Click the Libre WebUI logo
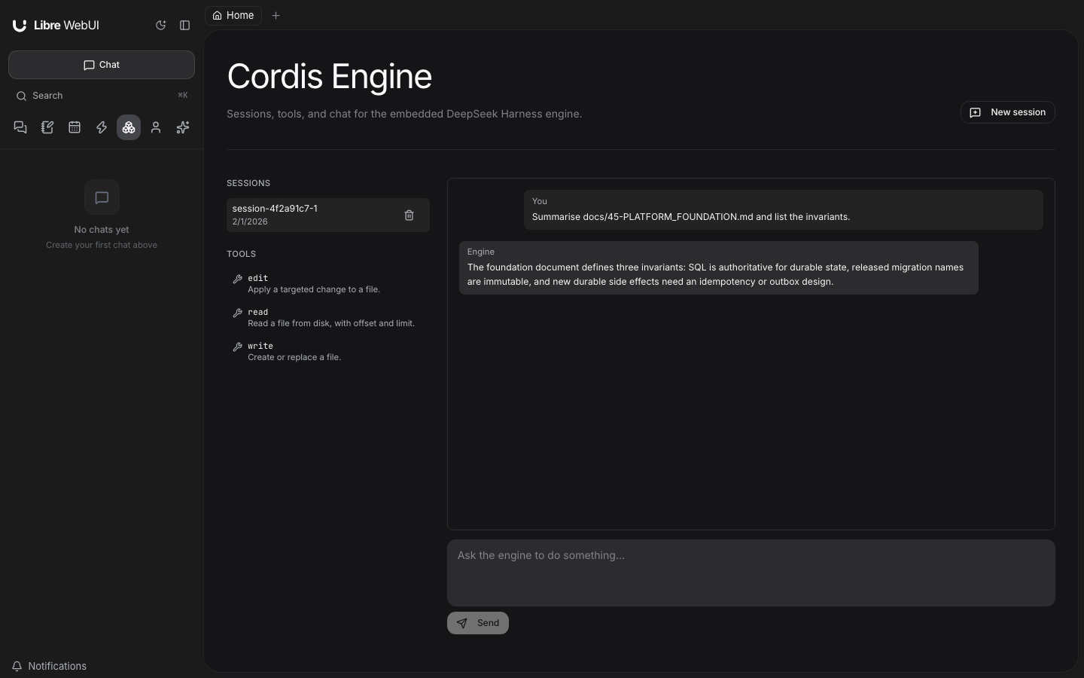 point(56,25)
